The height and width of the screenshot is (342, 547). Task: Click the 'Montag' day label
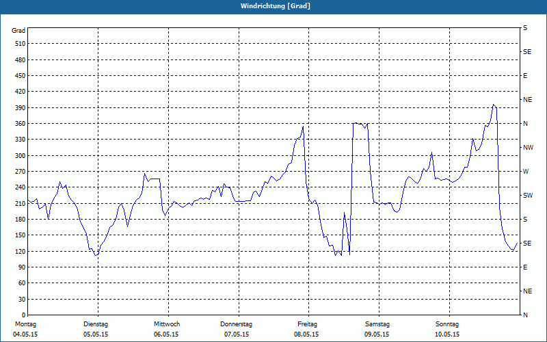click(x=25, y=324)
